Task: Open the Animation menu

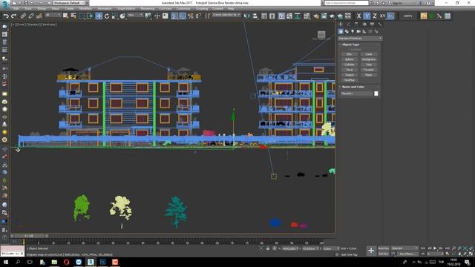Action: (x=105, y=8)
